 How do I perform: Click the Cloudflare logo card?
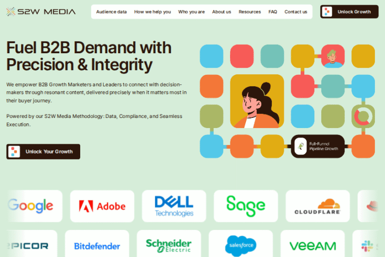(318, 206)
